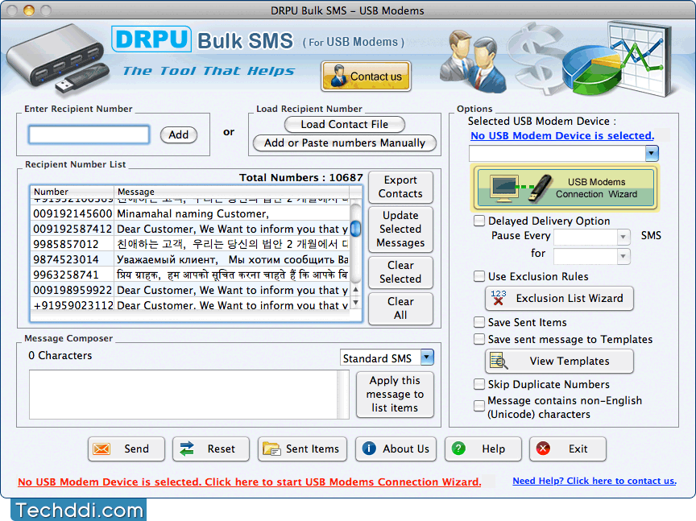Open the USB modem device dropdown
Screen dimensions: 696x521
click(x=652, y=154)
